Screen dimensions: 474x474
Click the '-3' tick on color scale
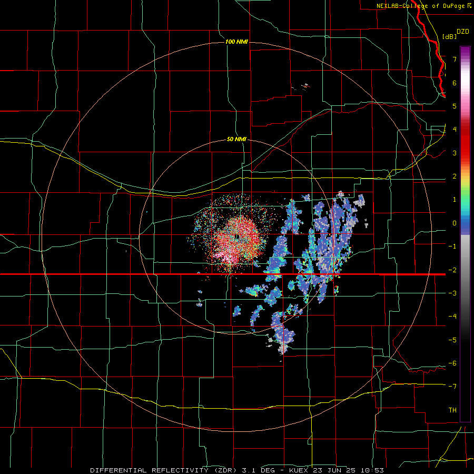tap(452, 293)
